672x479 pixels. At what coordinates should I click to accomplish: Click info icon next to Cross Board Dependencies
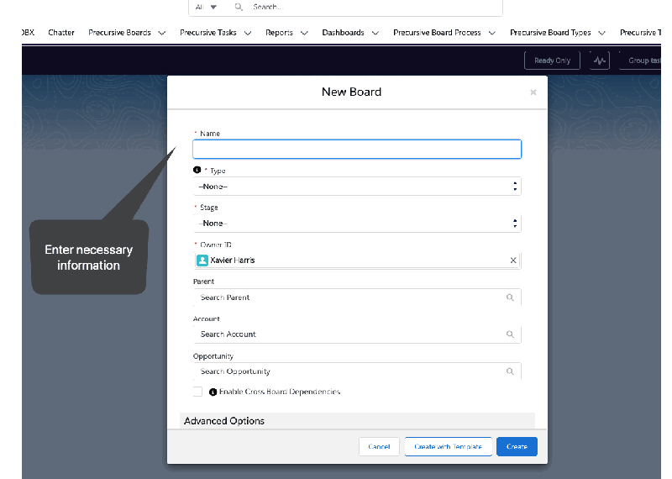(x=213, y=392)
